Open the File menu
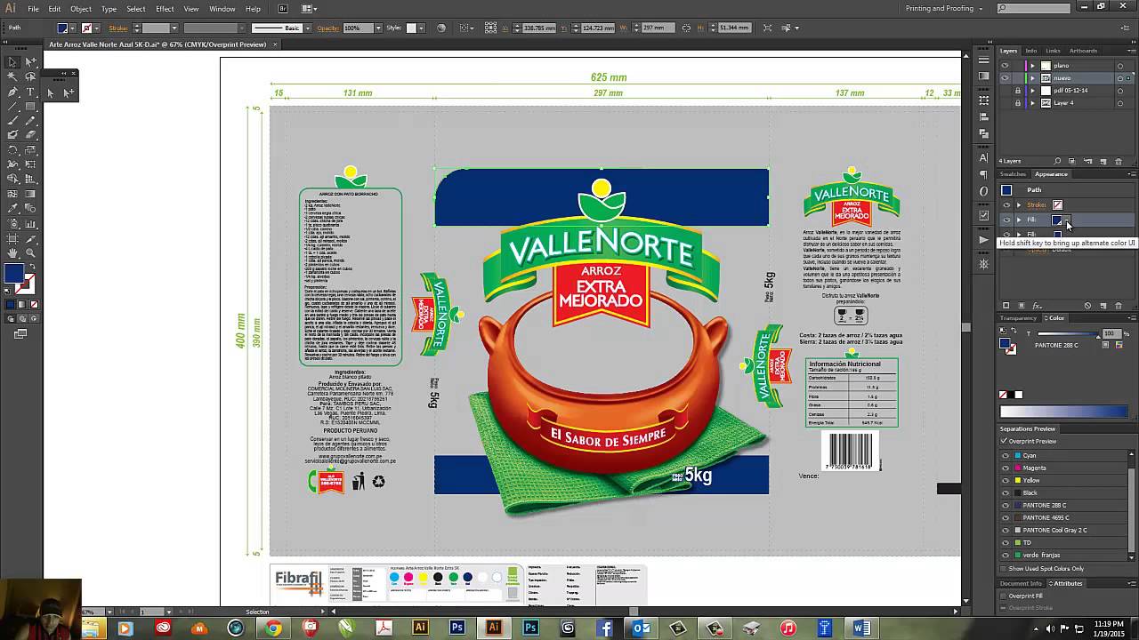 (x=33, y=9)
